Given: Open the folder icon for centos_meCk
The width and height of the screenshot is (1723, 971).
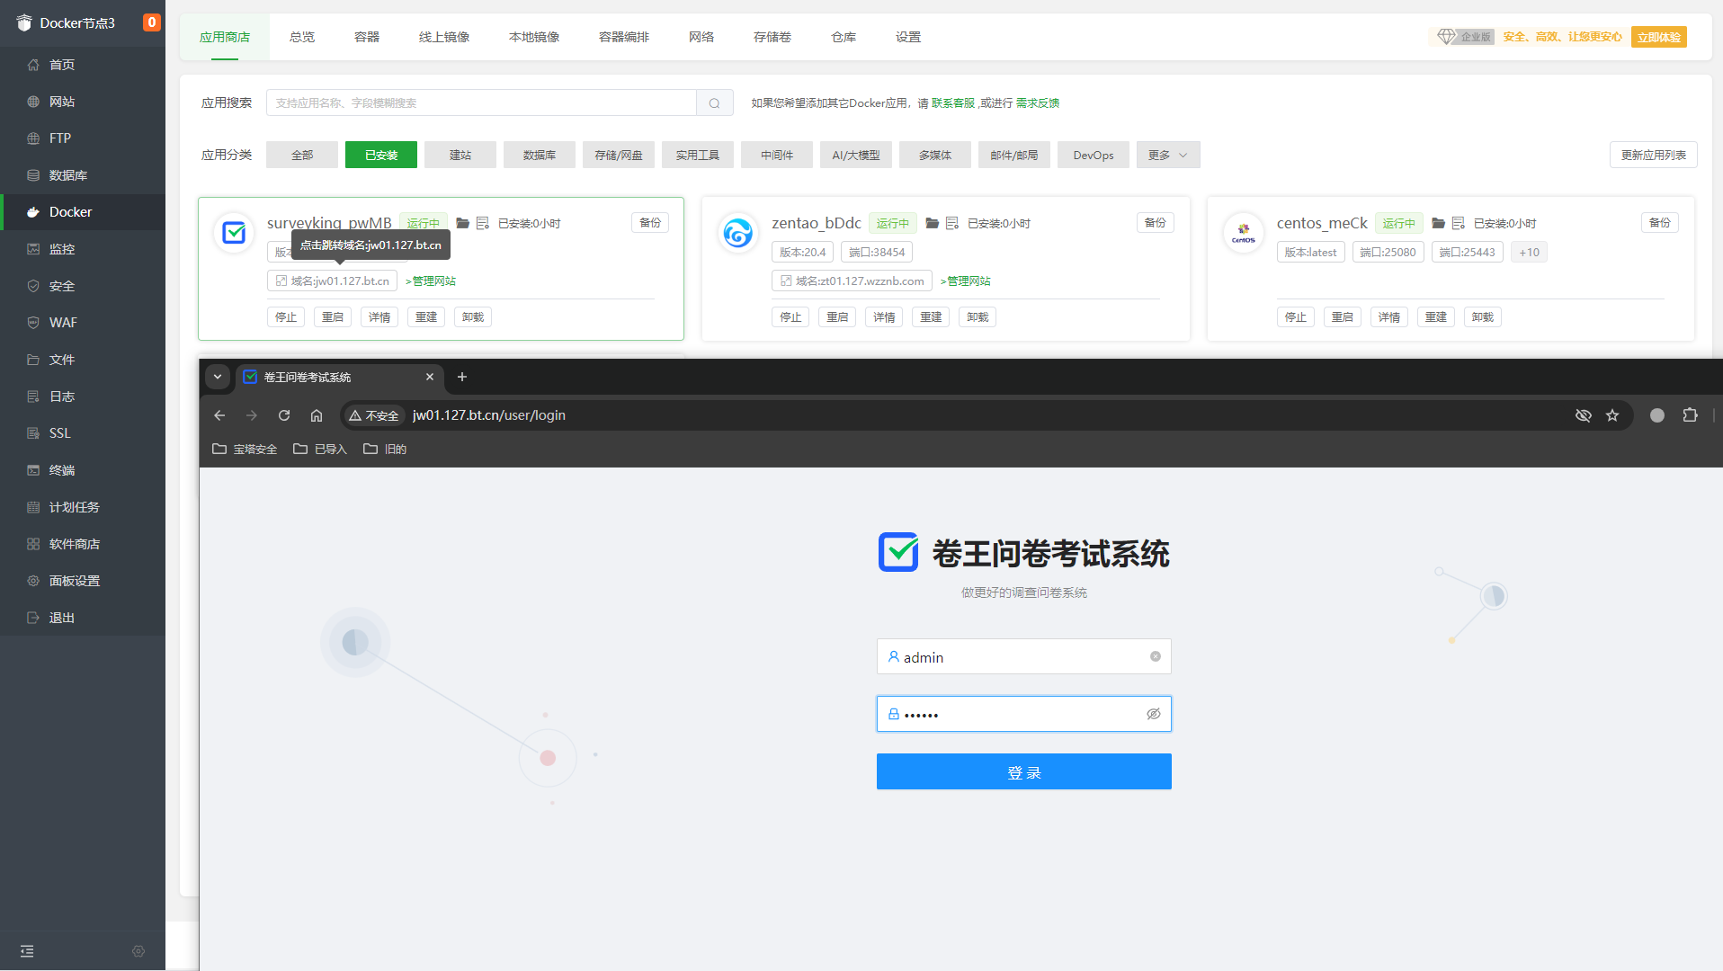Looking at the screenshot, I should (1439, 223).
